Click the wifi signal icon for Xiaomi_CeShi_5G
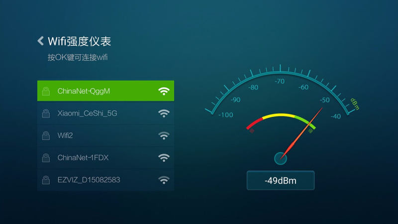Screen dimensions: 398x224 click(164, 113)
